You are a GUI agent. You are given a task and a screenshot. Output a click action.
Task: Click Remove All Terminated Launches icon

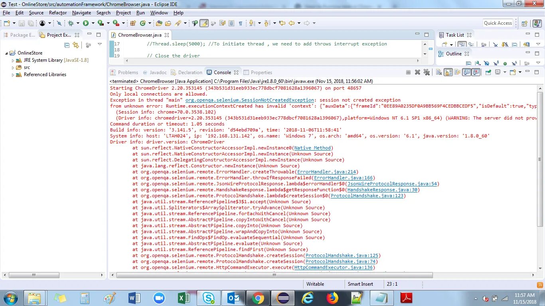click(427, 72)
